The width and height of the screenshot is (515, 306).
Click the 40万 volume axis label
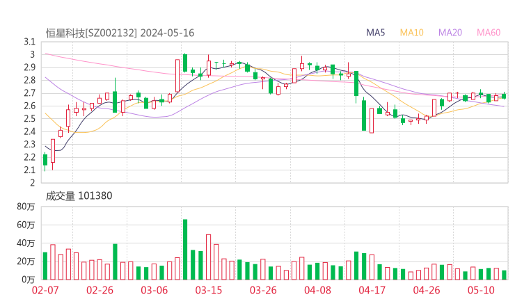26,243
